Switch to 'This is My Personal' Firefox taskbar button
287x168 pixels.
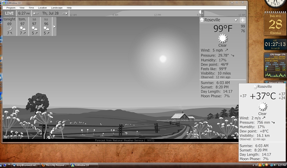[55, 165]
